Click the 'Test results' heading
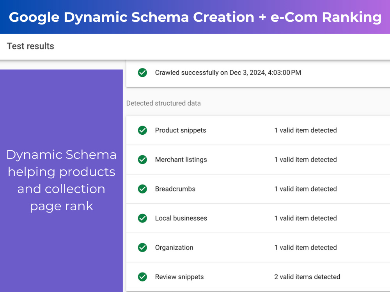 coord(30,46)
